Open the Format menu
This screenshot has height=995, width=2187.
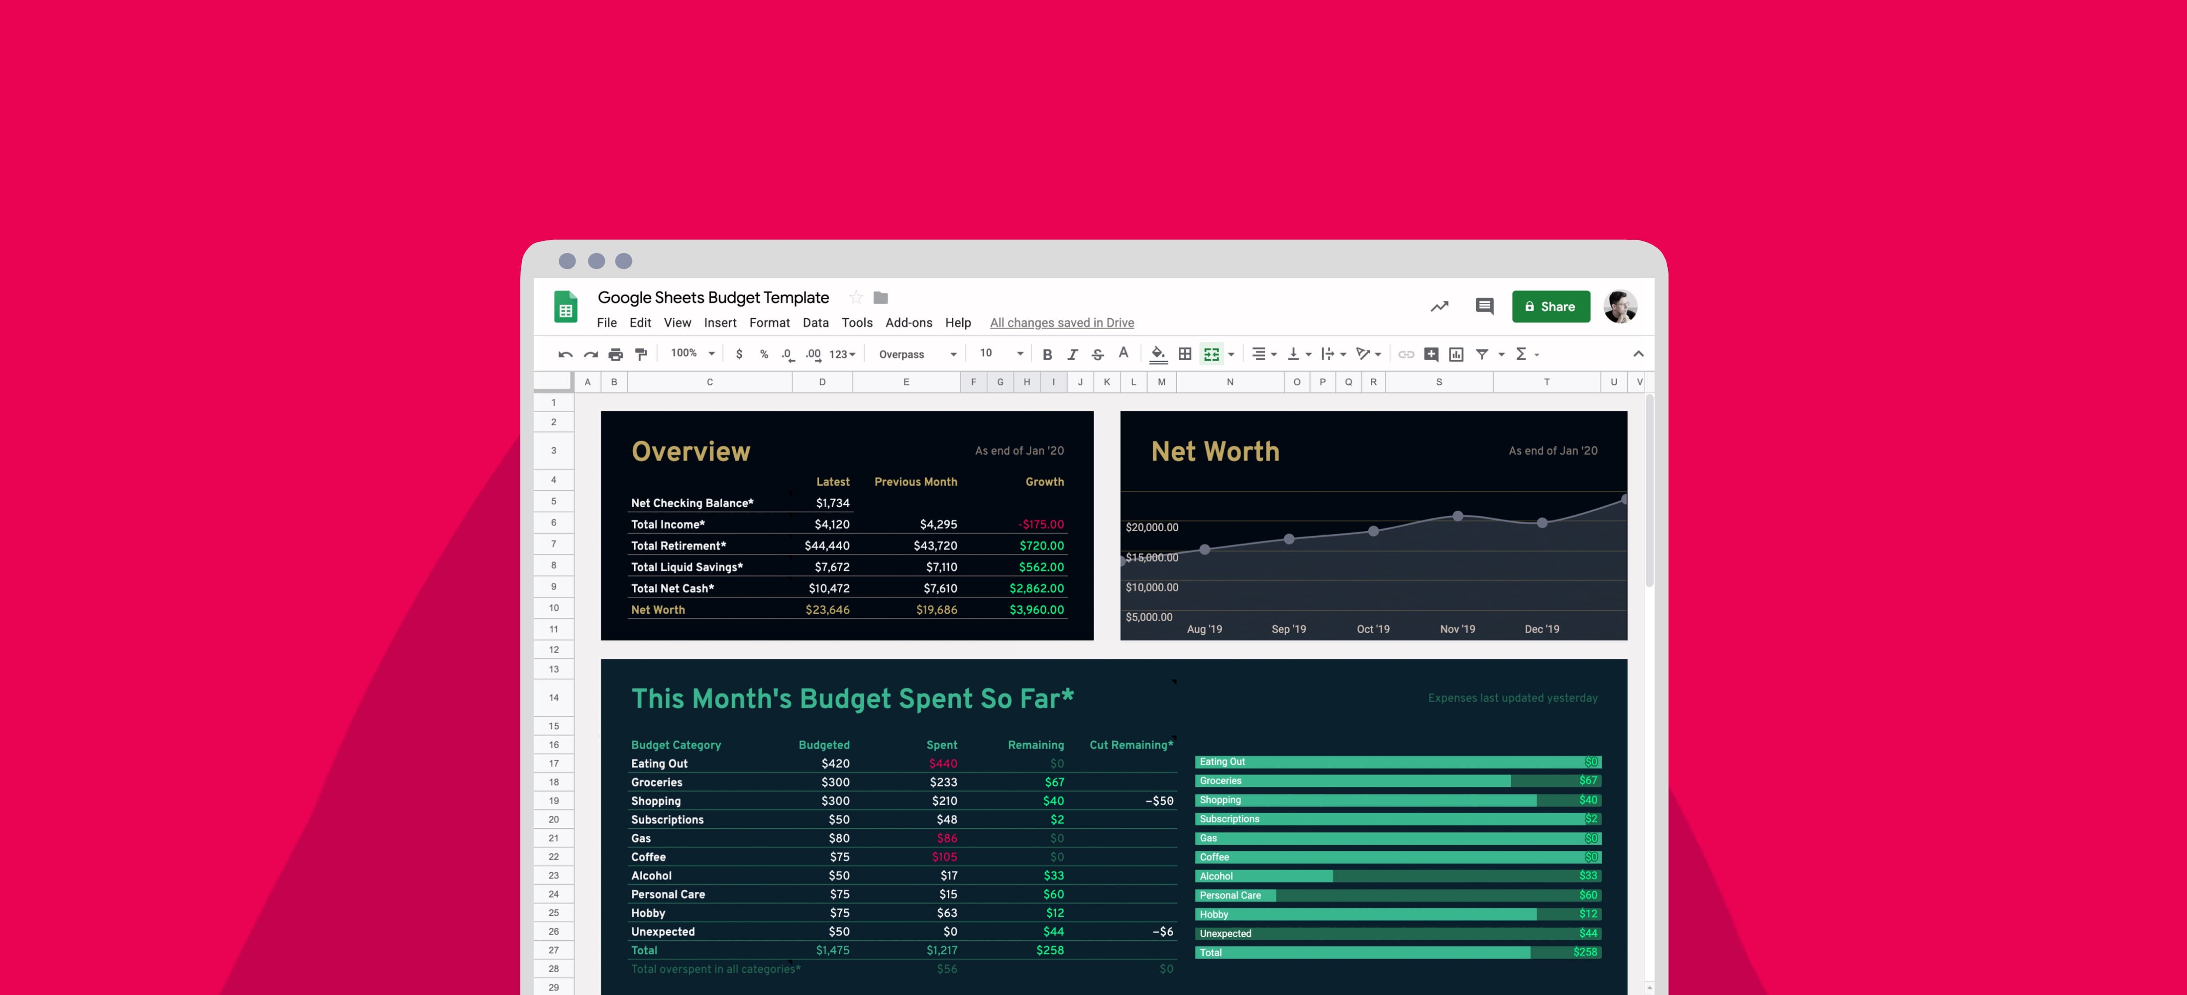click(x=769, y=323)
